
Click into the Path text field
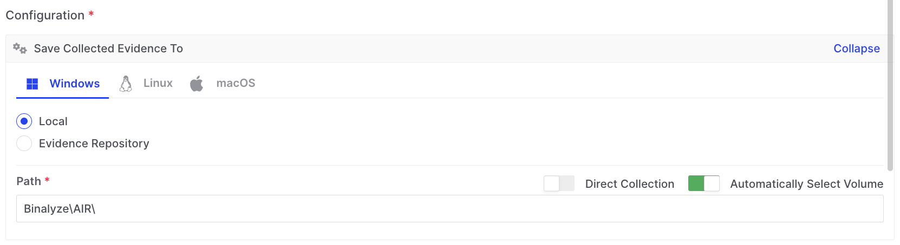point(449,209)
